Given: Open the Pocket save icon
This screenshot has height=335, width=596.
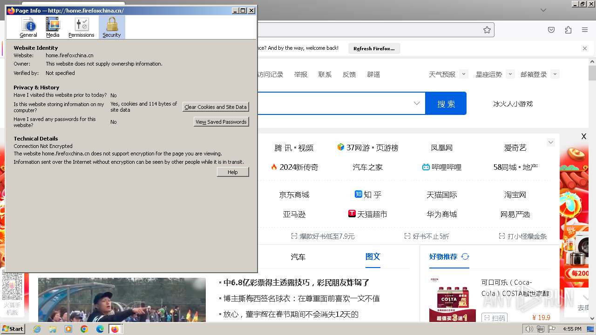Looking at the screenshot, I should 551,30.
